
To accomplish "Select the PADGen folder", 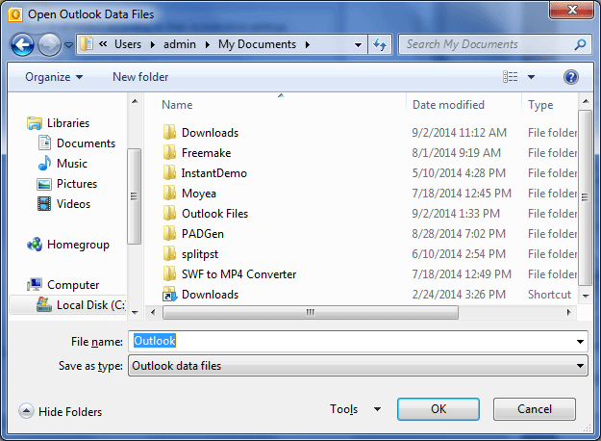I will 202,234.
